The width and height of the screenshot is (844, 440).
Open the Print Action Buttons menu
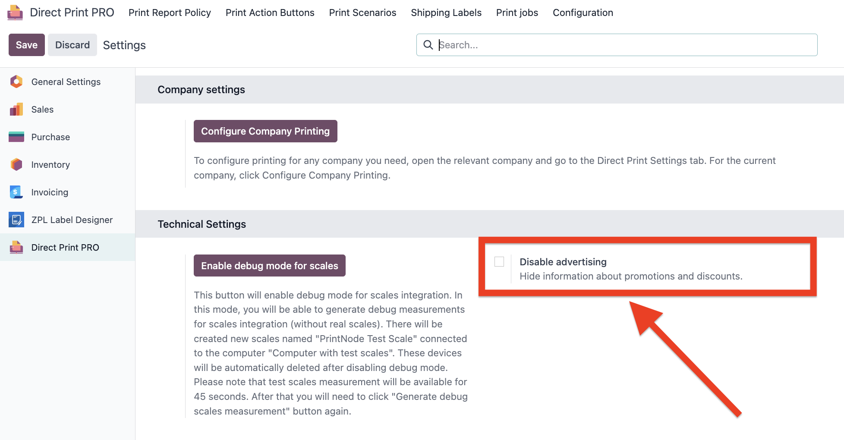tap(270, 13)
